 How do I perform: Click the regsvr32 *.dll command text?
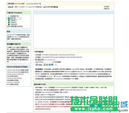(41, 90)
